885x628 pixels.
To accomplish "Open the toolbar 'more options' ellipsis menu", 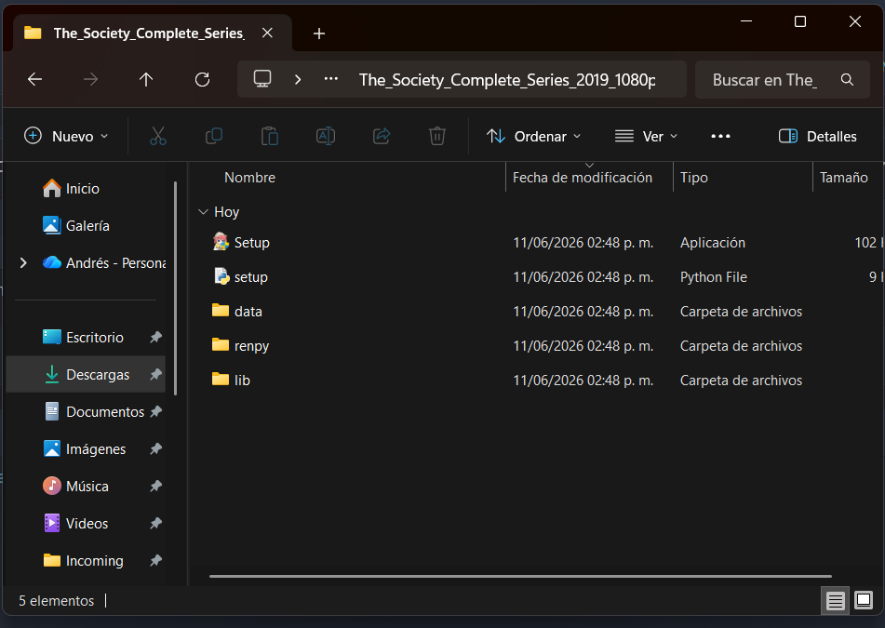I will [721, 136].
